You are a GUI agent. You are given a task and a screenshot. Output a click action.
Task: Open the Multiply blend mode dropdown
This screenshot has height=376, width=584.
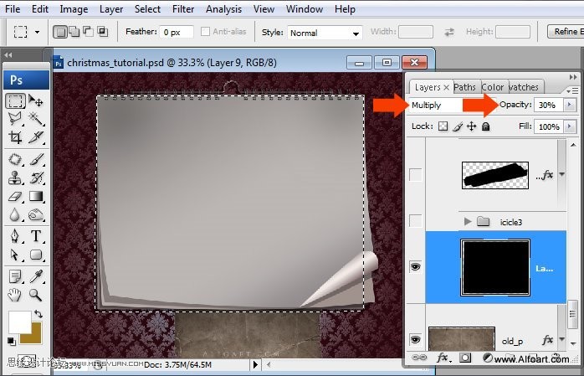pyautogui.click(x=437, y=105)
